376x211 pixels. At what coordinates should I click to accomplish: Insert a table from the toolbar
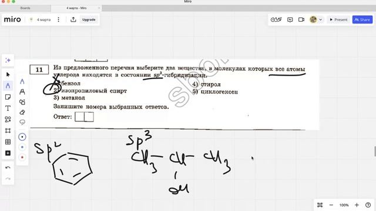[x=8, y=142]
